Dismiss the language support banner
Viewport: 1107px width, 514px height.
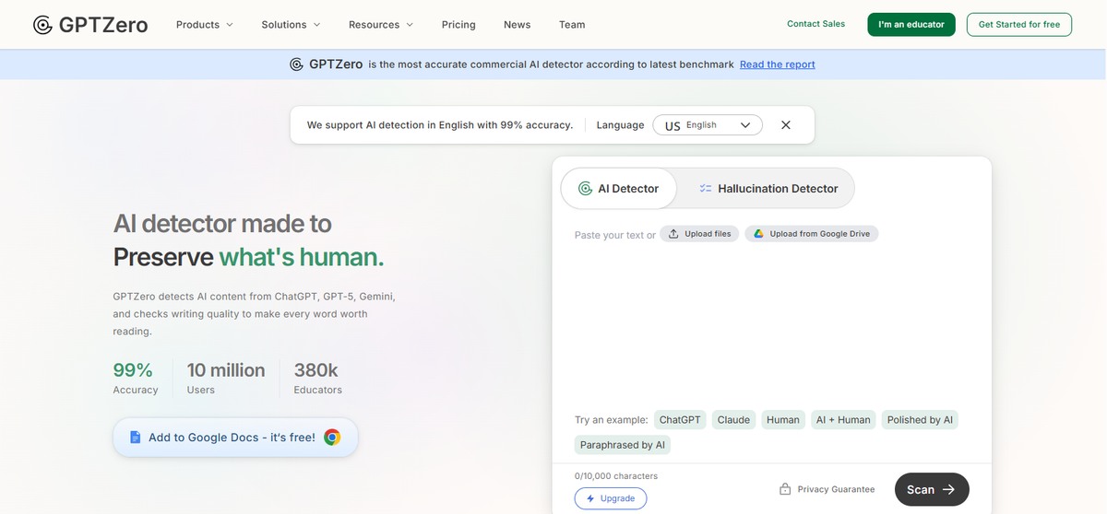click(x=786, y=125)
